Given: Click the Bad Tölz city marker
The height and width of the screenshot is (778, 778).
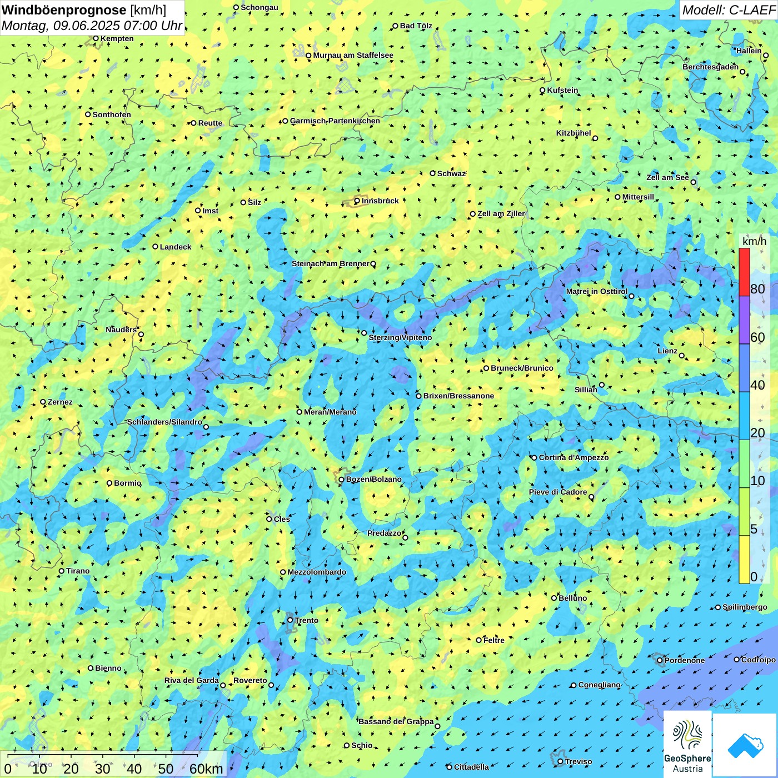Looking at the screenshot, I should click(x=396, y=26).
